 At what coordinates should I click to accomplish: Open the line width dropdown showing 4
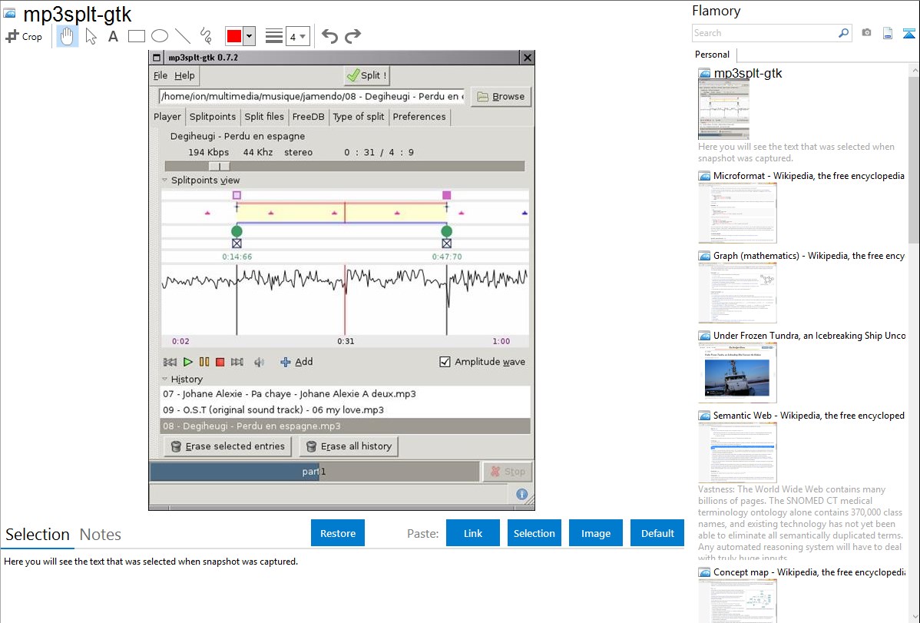[297, 36]
